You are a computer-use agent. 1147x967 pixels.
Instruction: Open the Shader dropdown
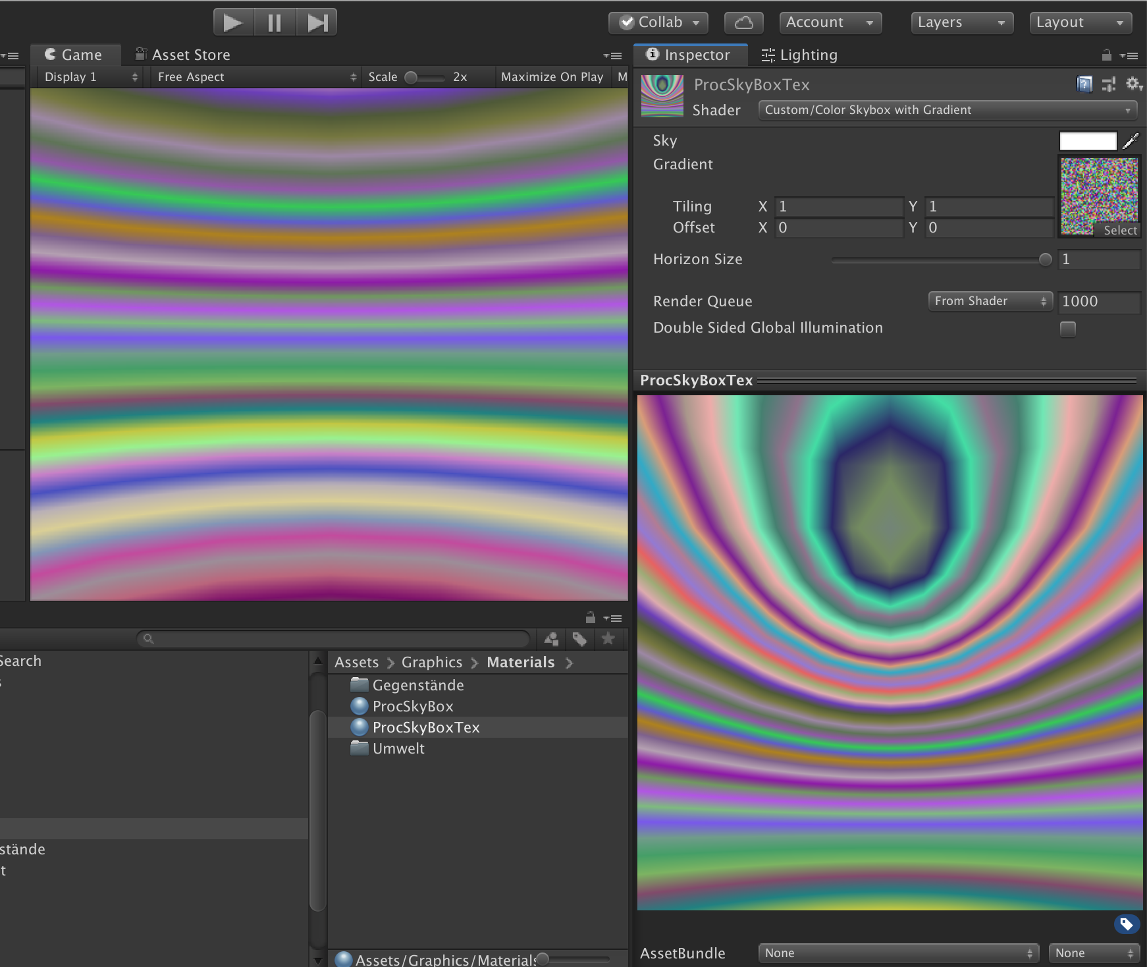pos(947,110)
